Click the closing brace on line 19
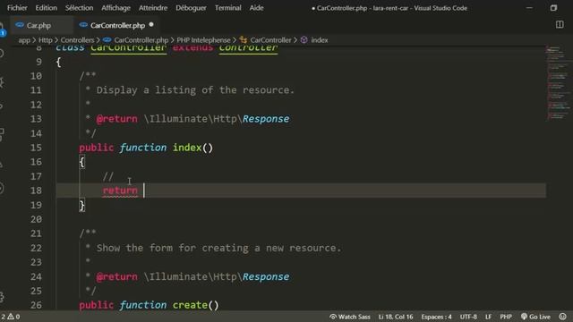573x322 pixels. pos(81,205)
